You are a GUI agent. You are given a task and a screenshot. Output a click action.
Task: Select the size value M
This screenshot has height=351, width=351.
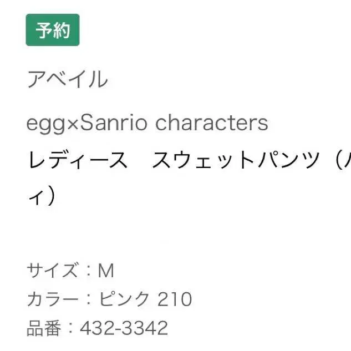(x=106, y=271)
